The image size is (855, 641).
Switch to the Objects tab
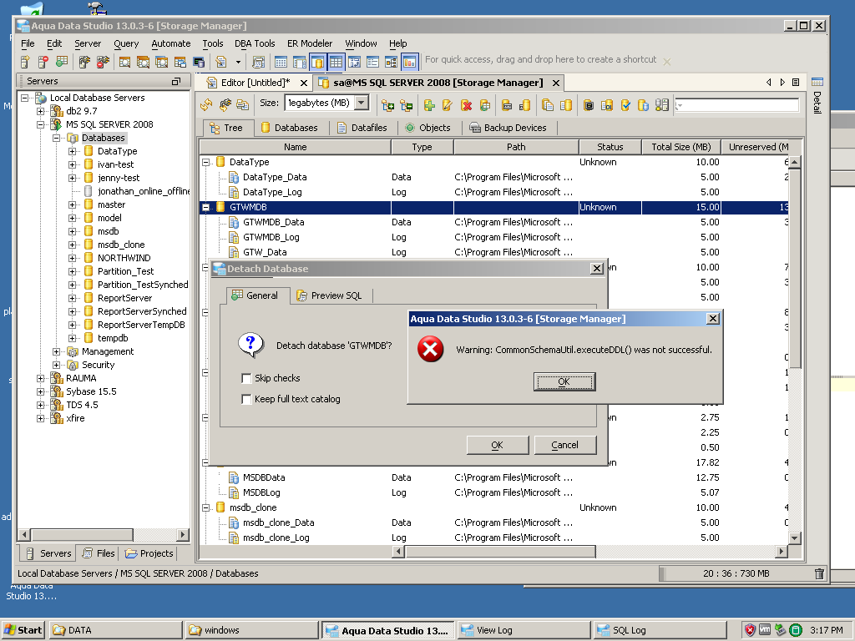[x=428, y=128]
